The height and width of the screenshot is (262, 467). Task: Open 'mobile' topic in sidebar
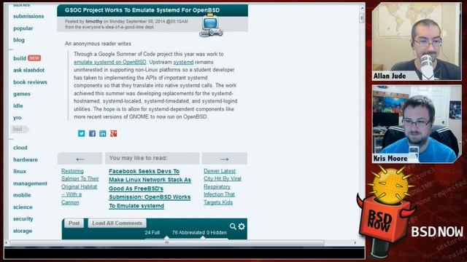22,195
